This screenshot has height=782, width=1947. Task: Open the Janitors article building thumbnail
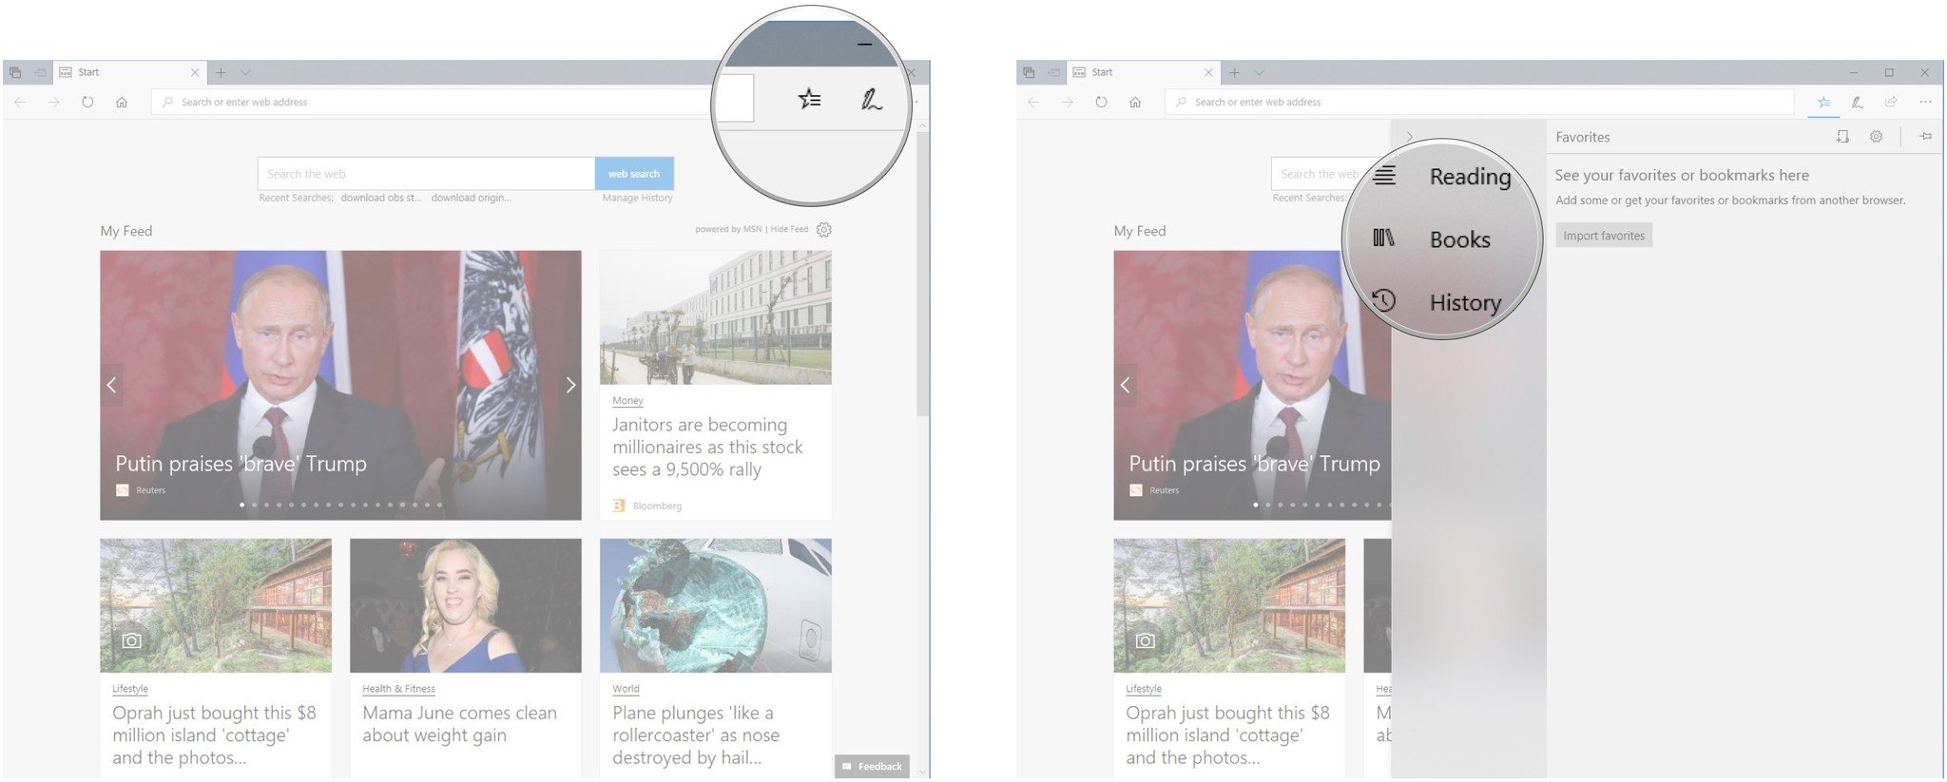(x=716, y=317)
